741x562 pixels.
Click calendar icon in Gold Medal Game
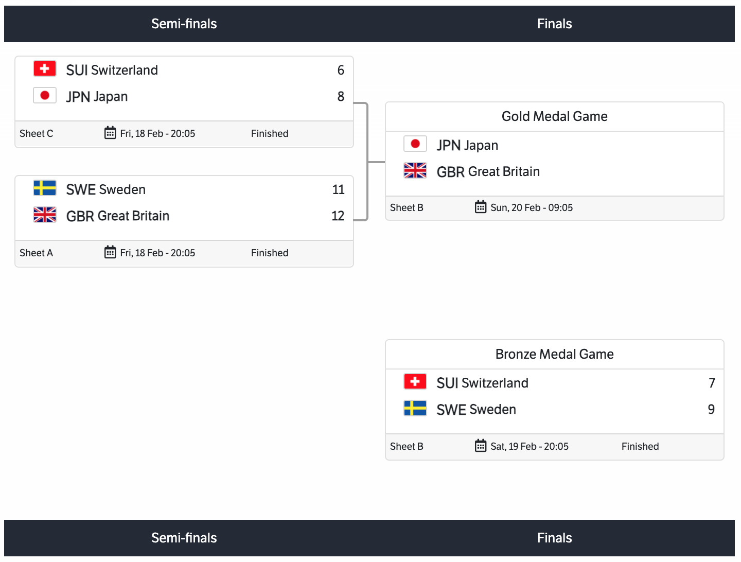point(481,207)
